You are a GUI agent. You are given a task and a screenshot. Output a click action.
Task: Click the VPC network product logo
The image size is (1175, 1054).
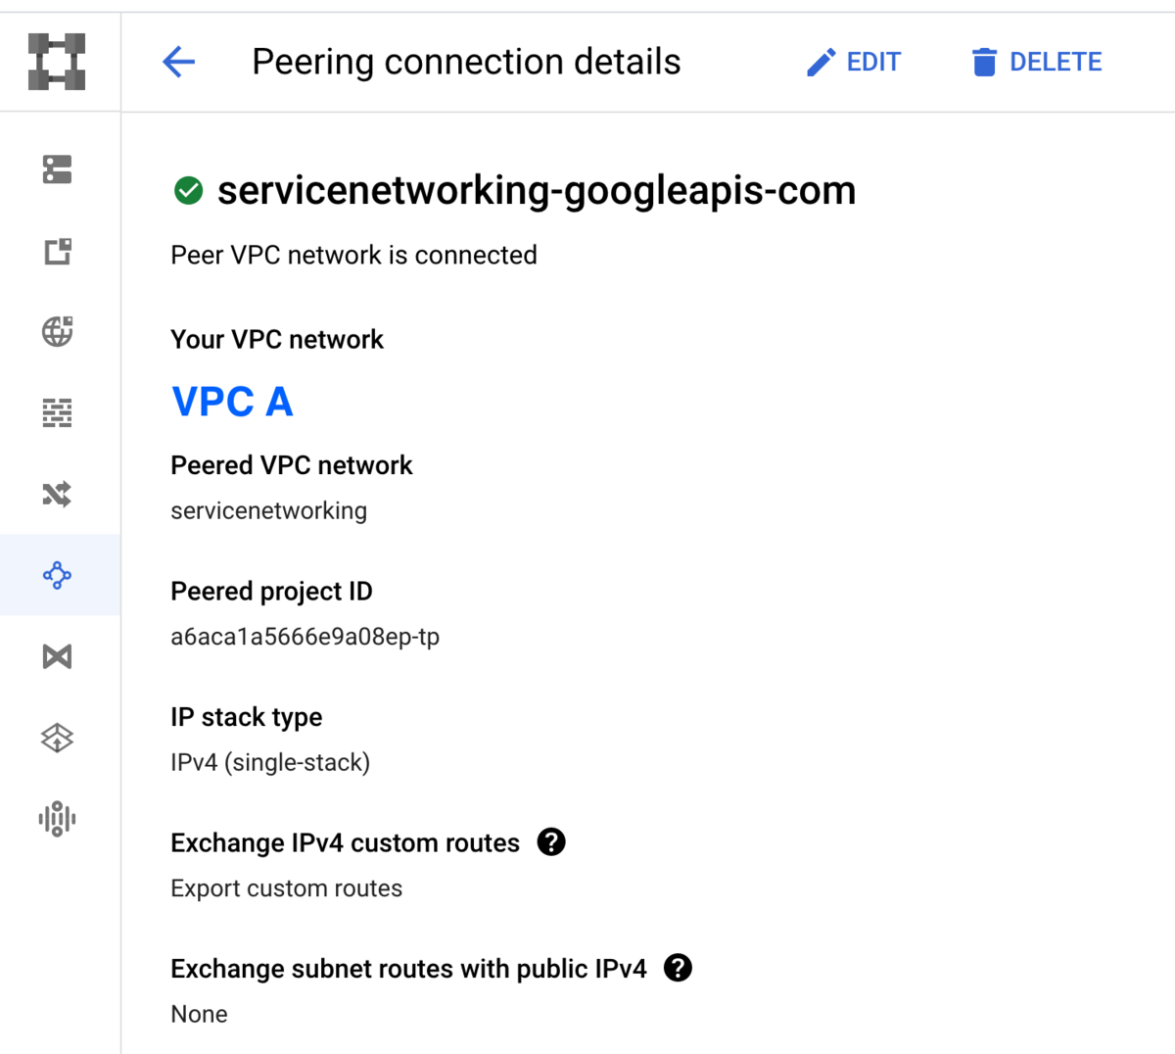[x=57, y=62]
